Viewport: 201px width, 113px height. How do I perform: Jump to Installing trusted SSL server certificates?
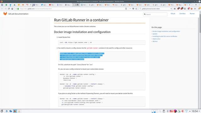tap(165, 36)
